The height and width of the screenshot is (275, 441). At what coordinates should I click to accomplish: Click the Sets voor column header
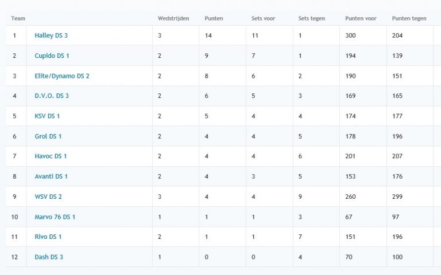(x=263, y=18)
